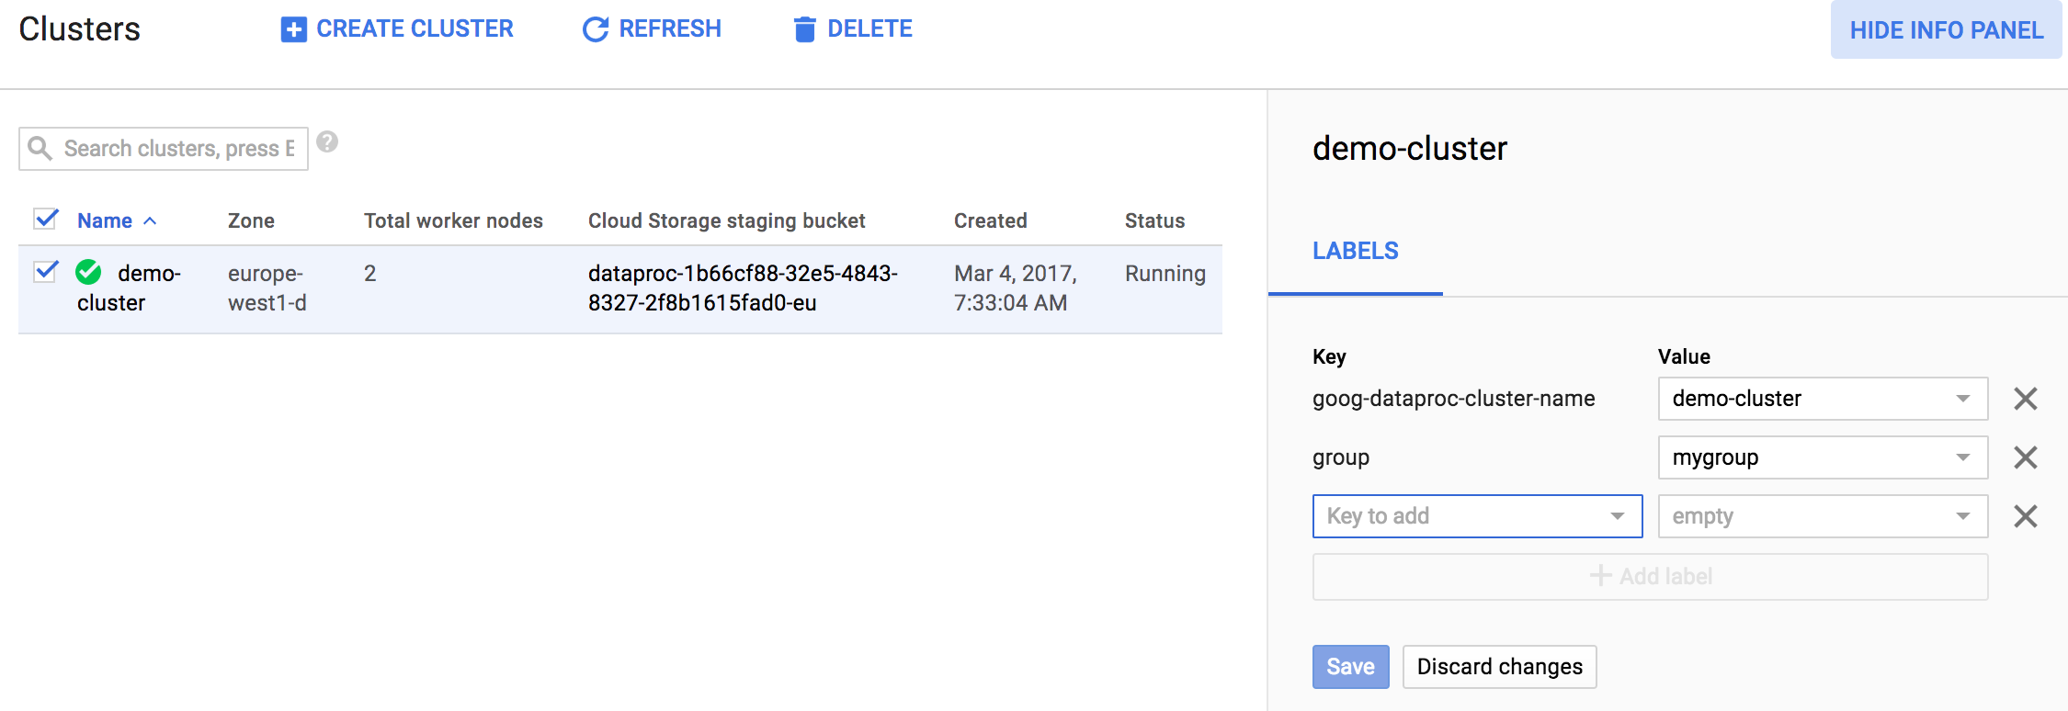Viewport: 2068px width, 711px height.
Task: Click into the Search clusters field
Action: (x=179, y=149)
